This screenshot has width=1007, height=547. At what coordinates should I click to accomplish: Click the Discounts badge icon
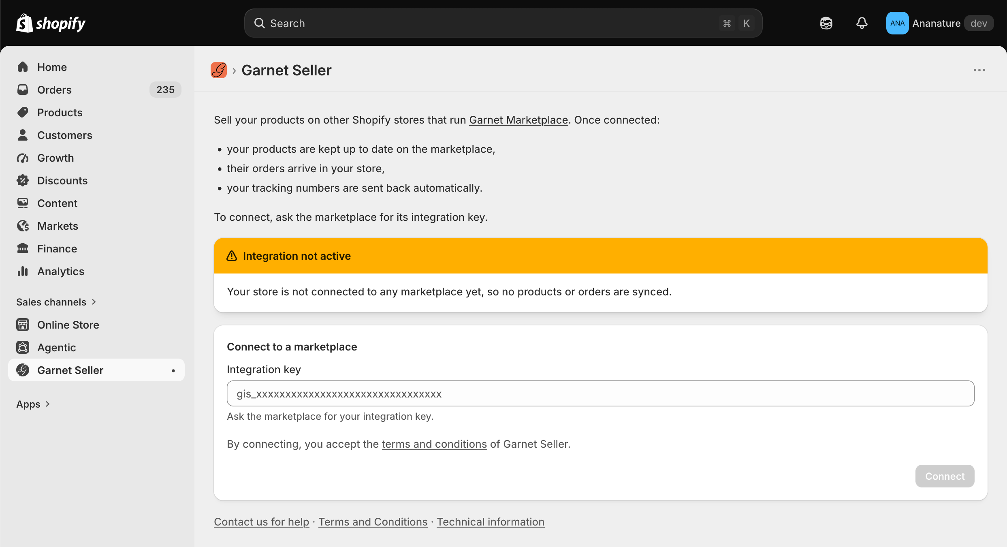[x=23, y=180]
